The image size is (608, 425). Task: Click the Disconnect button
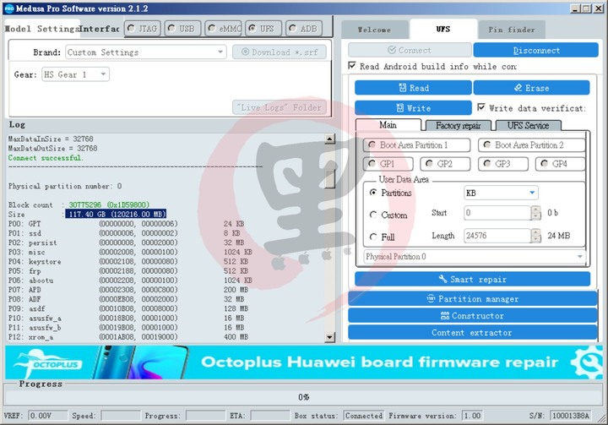pyautogui.click(x=536, y=50)
